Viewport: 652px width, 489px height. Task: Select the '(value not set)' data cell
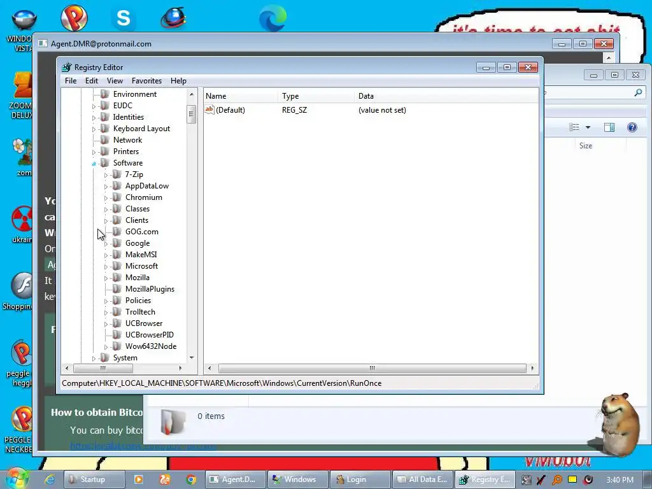(382, 110)
